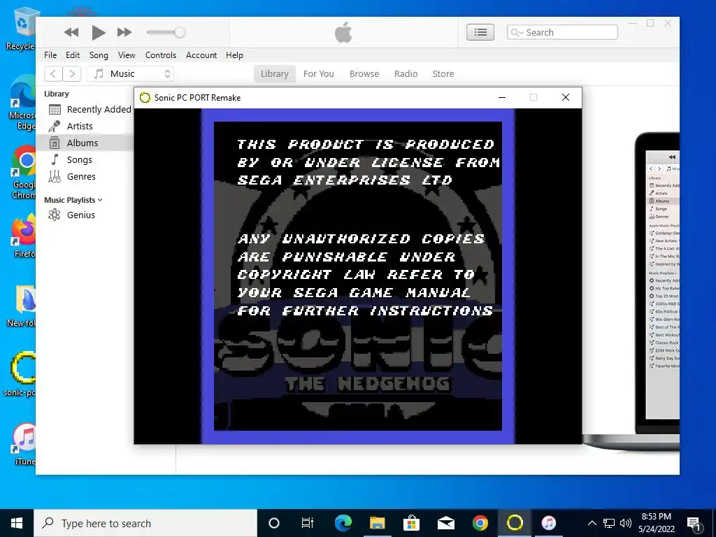Open the sonic-pc desktop icon

tap(20, 373)
